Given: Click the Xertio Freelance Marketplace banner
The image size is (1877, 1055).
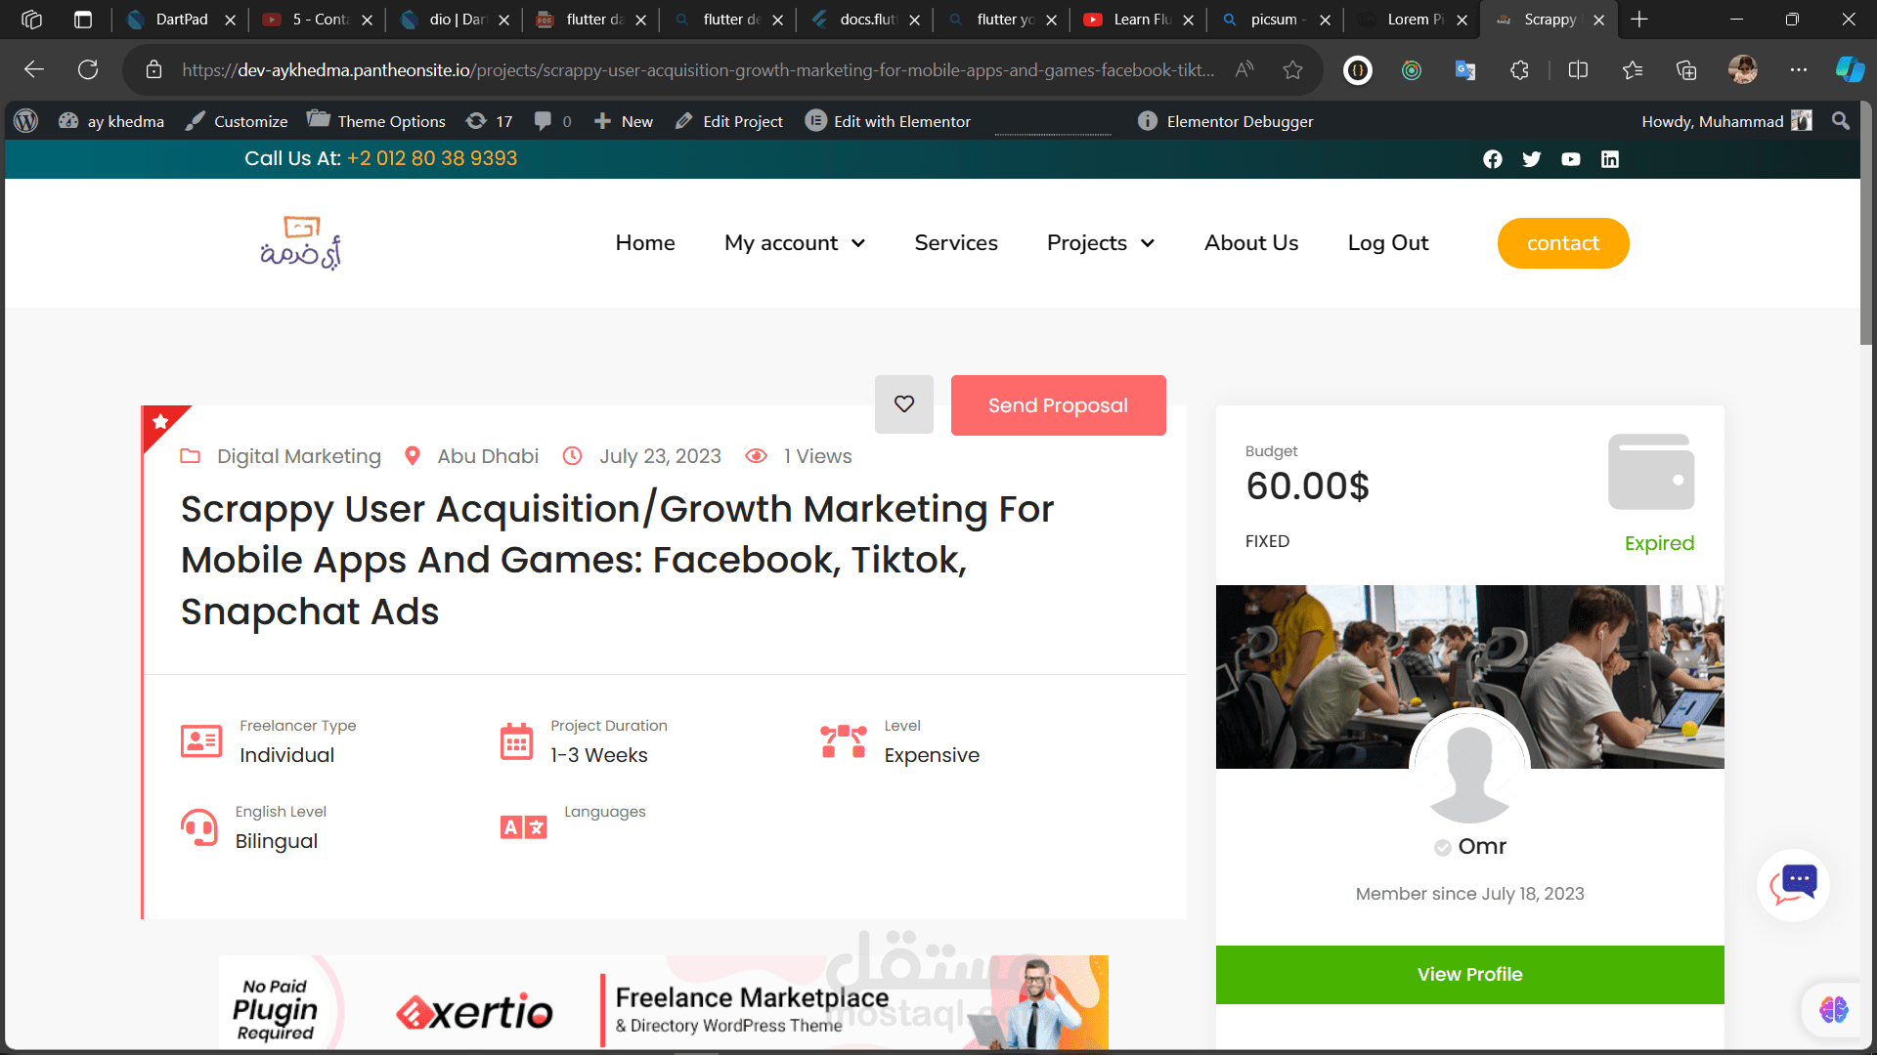Looking at the screenshot, I should pyautogui.click(x=663, y=1002).
